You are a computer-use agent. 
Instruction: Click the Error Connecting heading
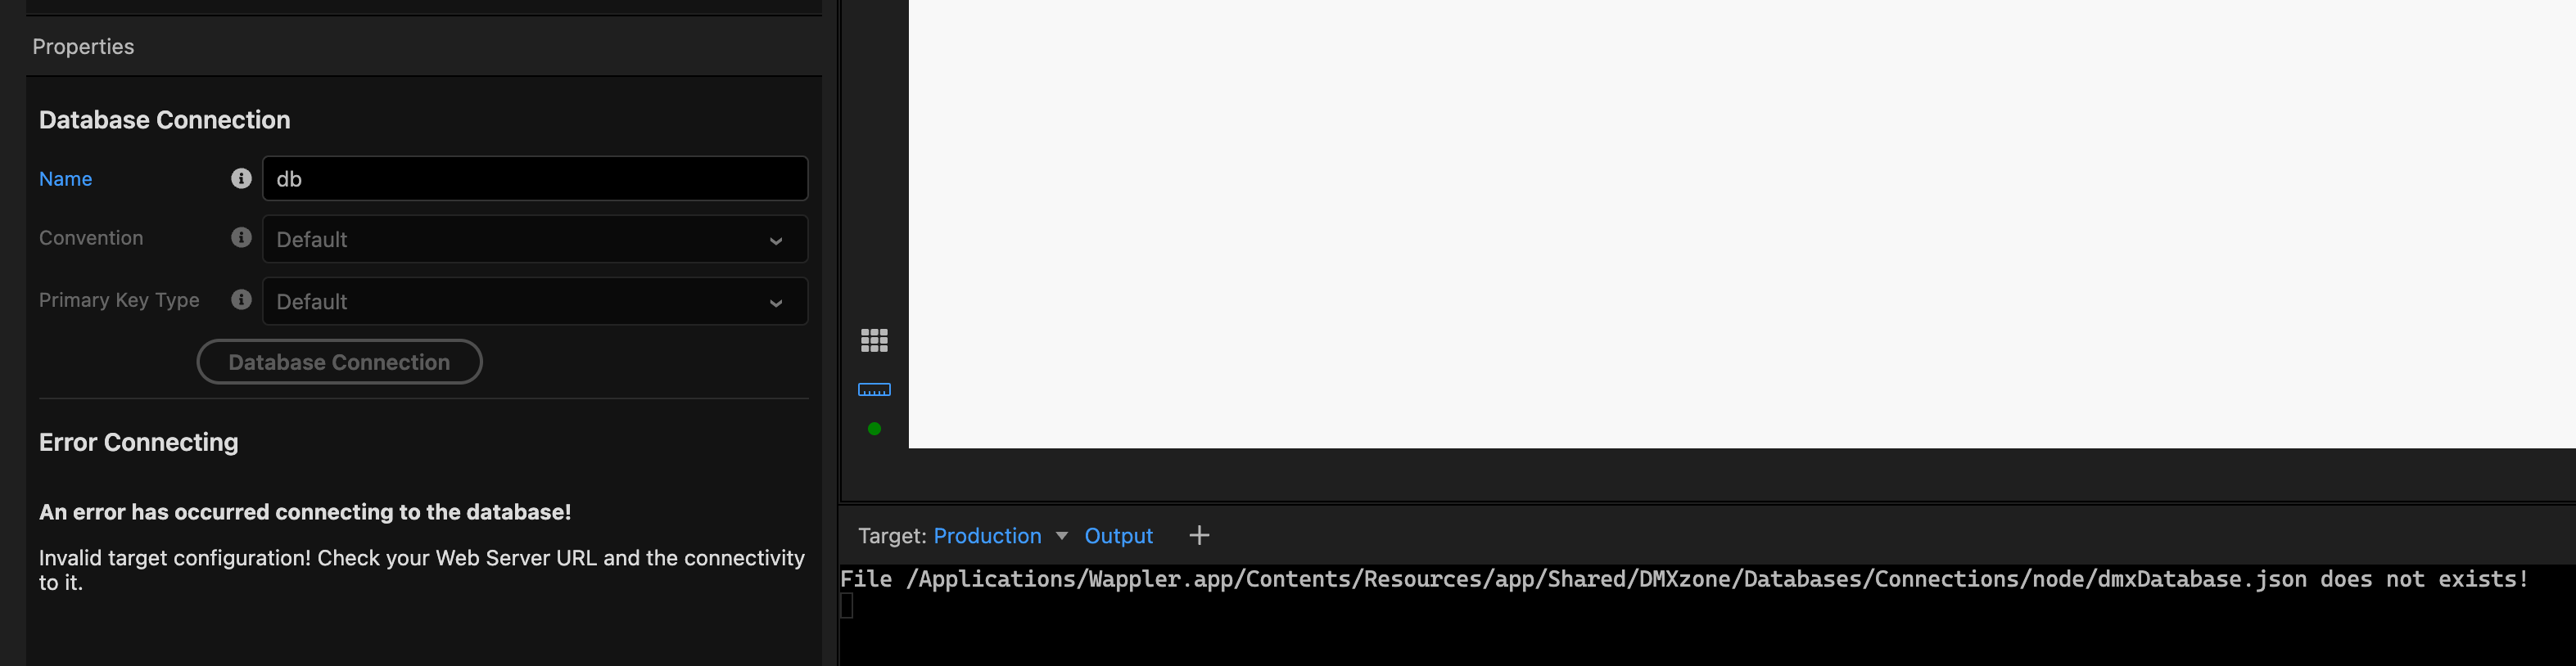coord(138,443)
